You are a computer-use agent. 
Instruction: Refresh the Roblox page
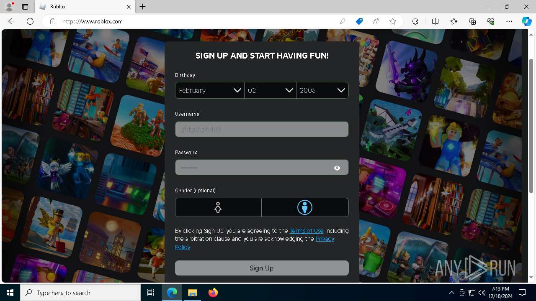(30, 21)
